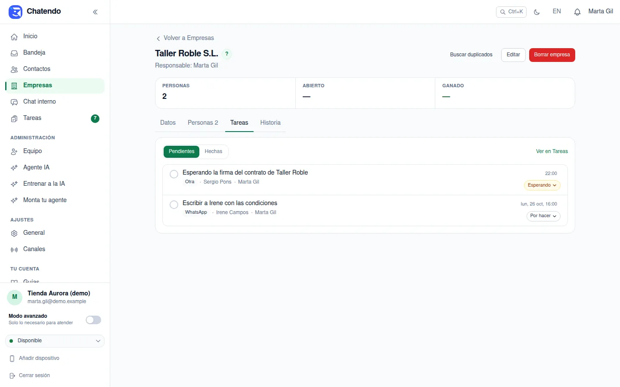
Task: Open the Disponible availability dropdown
Action: click(55, 341)
